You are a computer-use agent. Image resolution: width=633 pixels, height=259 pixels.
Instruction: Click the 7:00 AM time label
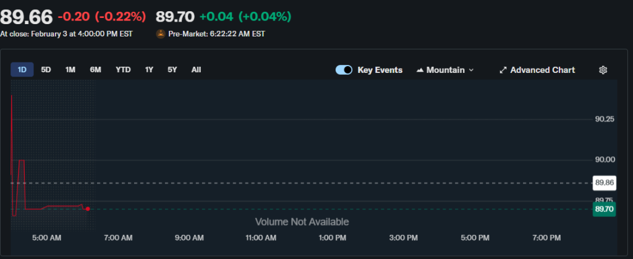[118, 238]
